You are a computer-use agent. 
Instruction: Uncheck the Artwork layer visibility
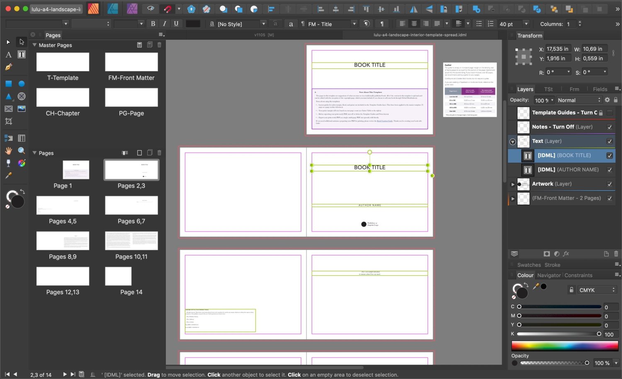610,184
